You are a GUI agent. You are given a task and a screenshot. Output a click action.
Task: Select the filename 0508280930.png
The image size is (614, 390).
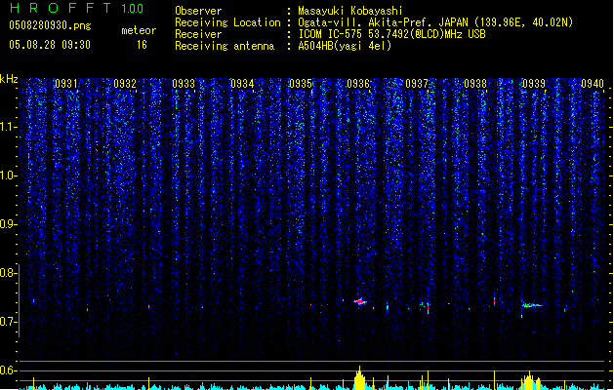(x=50, y=25)
